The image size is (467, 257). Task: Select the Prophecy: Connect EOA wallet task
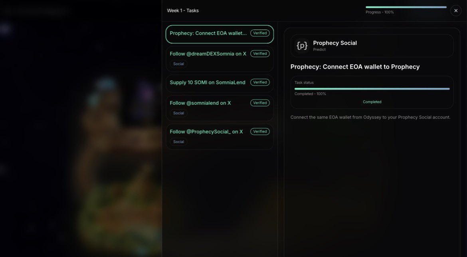click(220, 34)
